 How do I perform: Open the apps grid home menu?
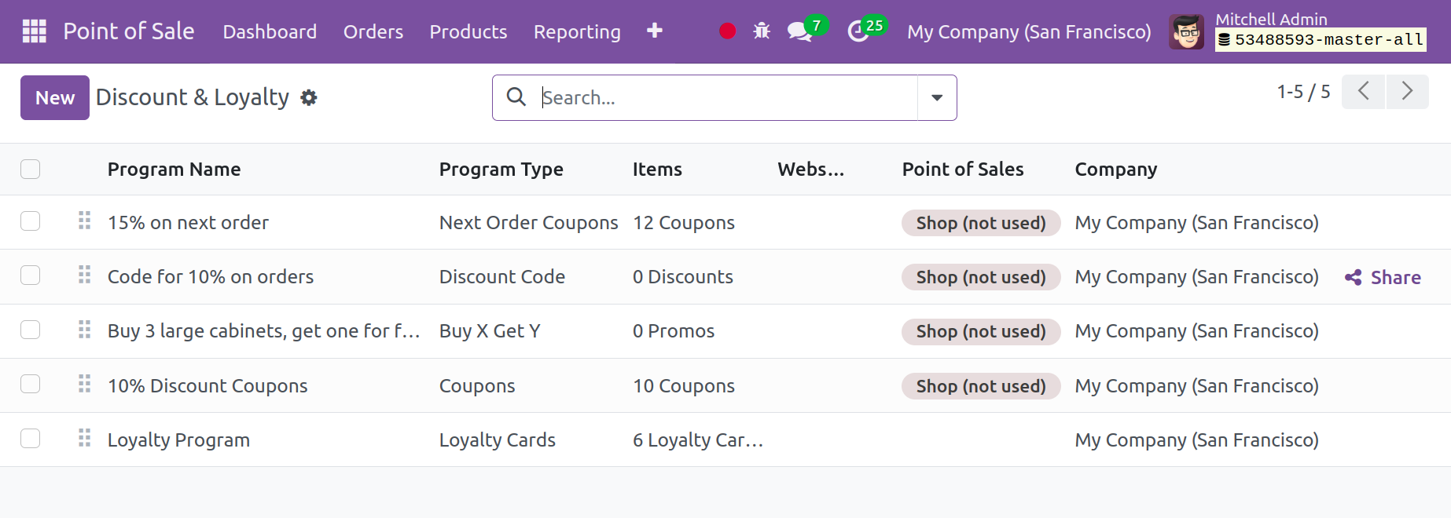(34, 31)
